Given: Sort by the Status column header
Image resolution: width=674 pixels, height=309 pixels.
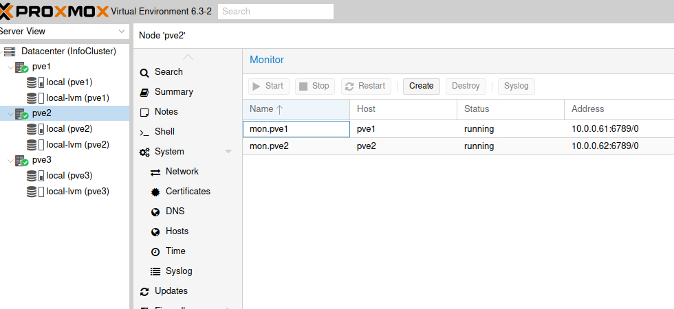Looking at the screenshot, I should click(x=510, y=109).
